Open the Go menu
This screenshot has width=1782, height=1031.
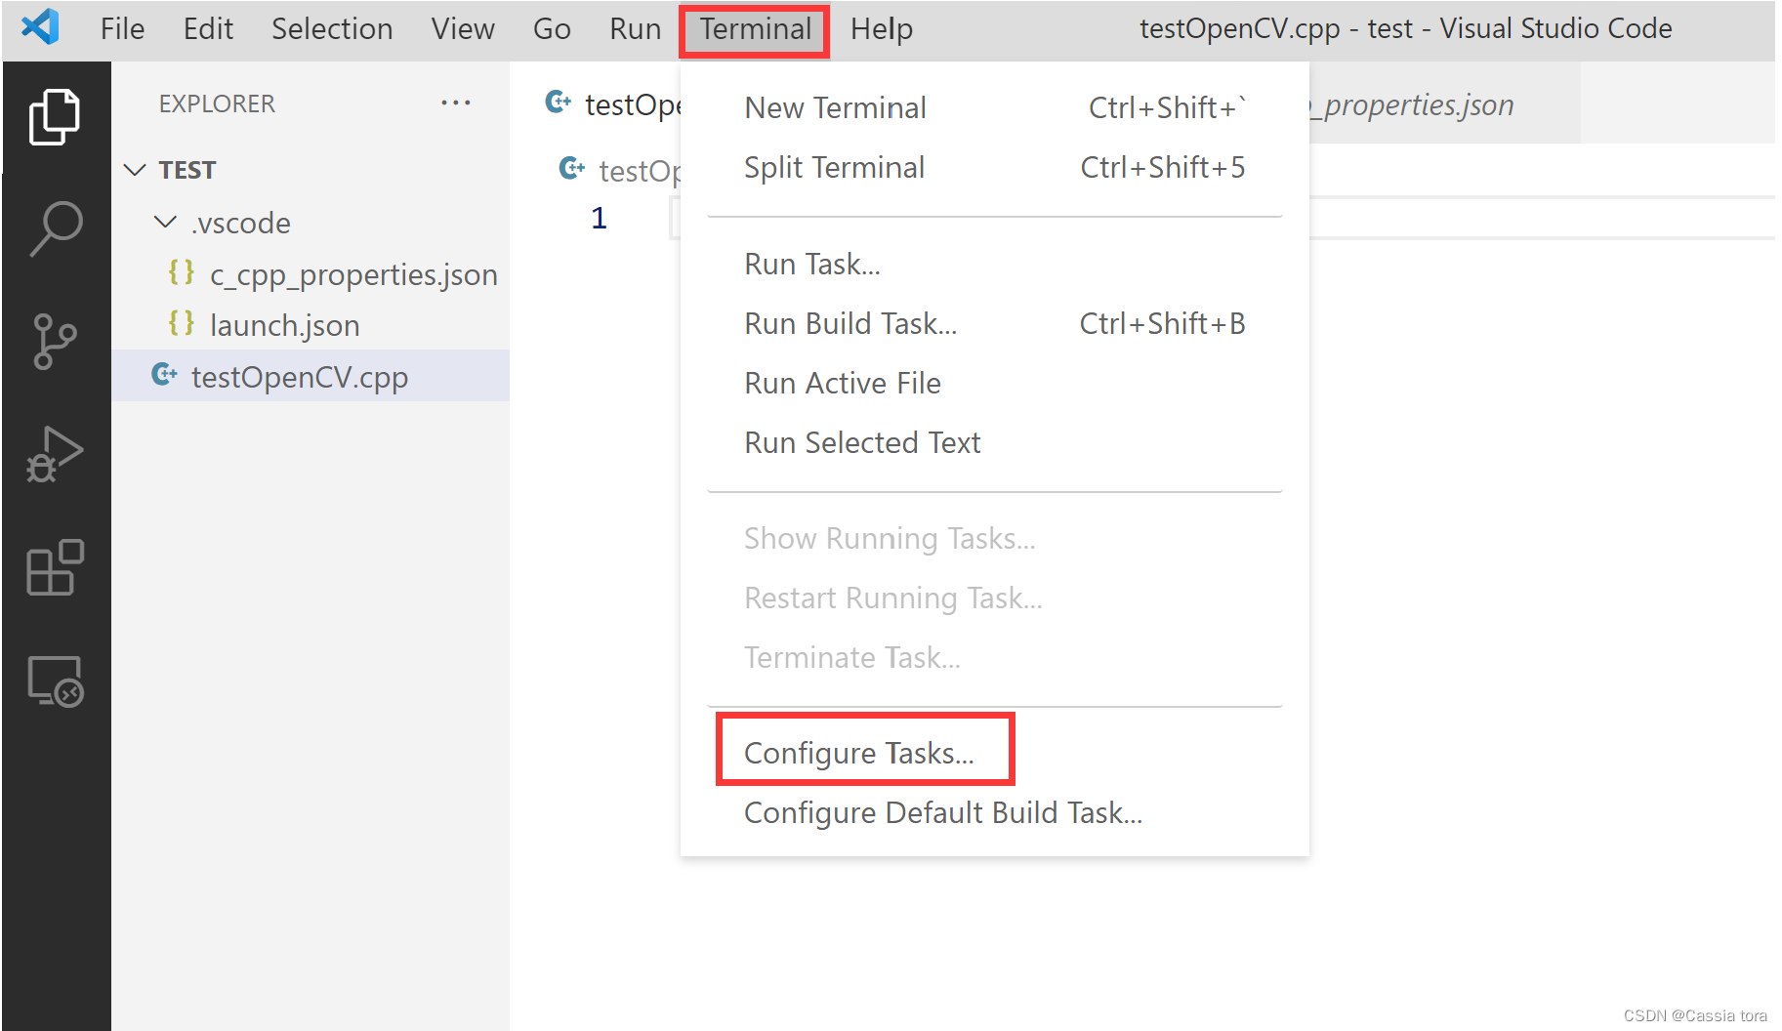click(552, 29)
